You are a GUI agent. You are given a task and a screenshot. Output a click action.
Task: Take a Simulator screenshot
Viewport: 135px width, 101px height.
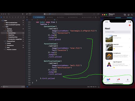point(125,15)
